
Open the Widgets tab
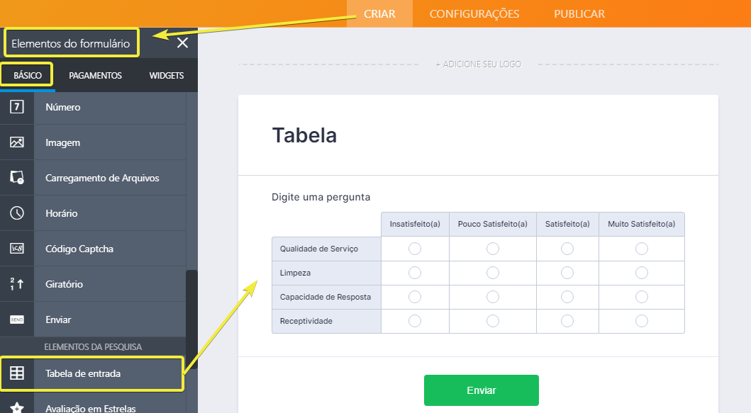167,76
